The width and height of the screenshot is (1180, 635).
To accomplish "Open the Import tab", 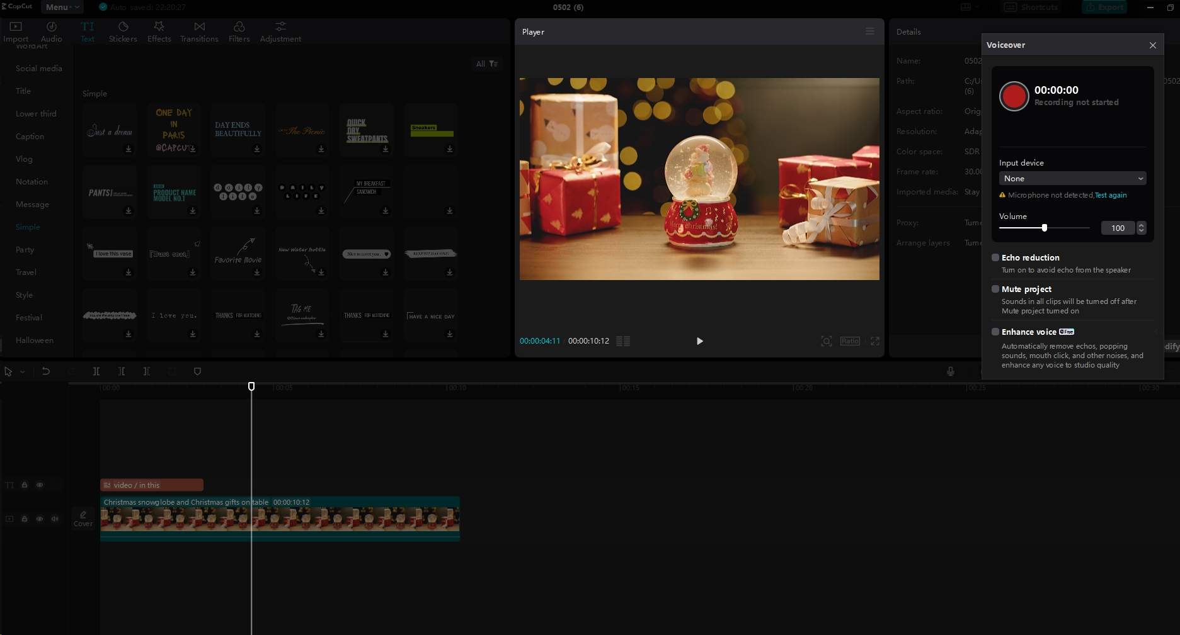I will point(16,31).
